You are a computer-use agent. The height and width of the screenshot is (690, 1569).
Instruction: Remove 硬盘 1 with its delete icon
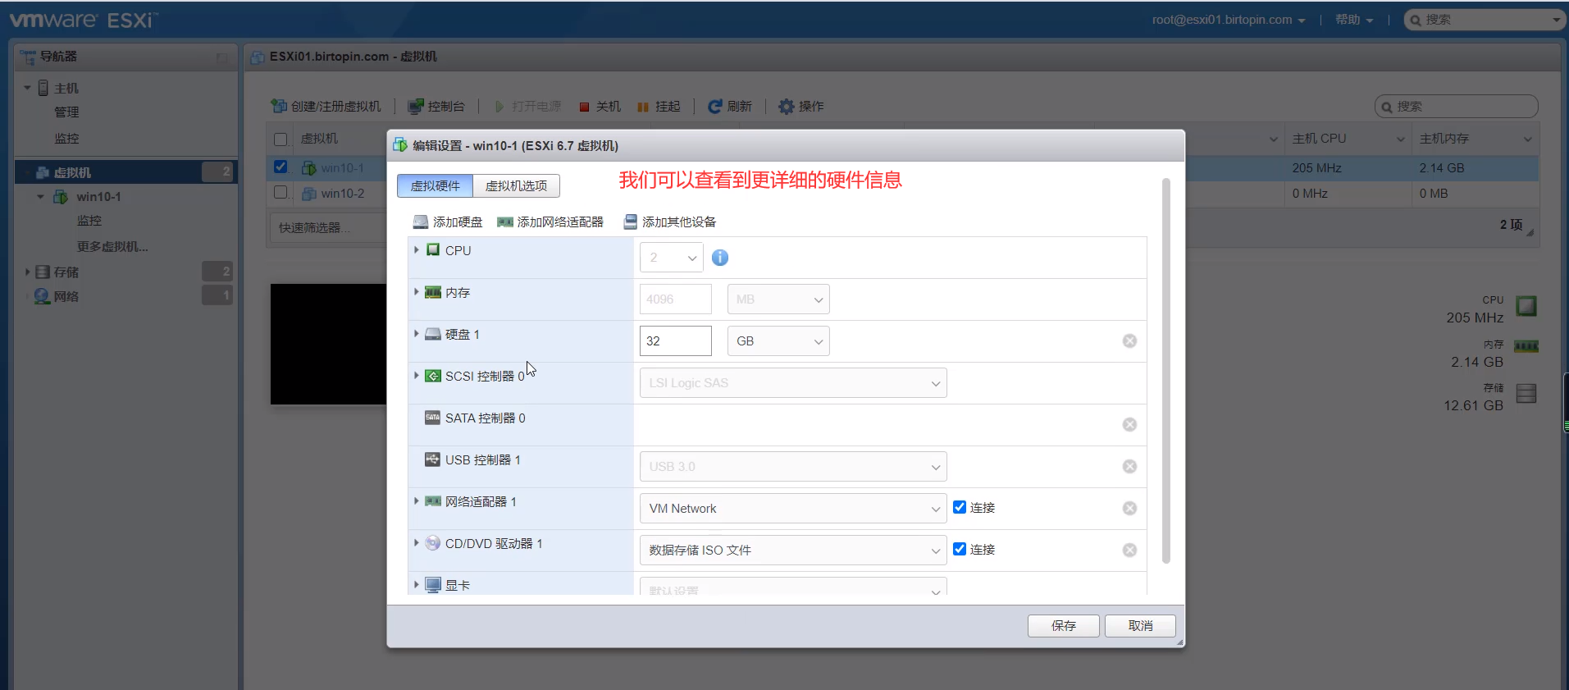click(x=1129, y=341)
